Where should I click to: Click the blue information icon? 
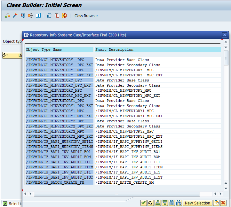[38, 16]
